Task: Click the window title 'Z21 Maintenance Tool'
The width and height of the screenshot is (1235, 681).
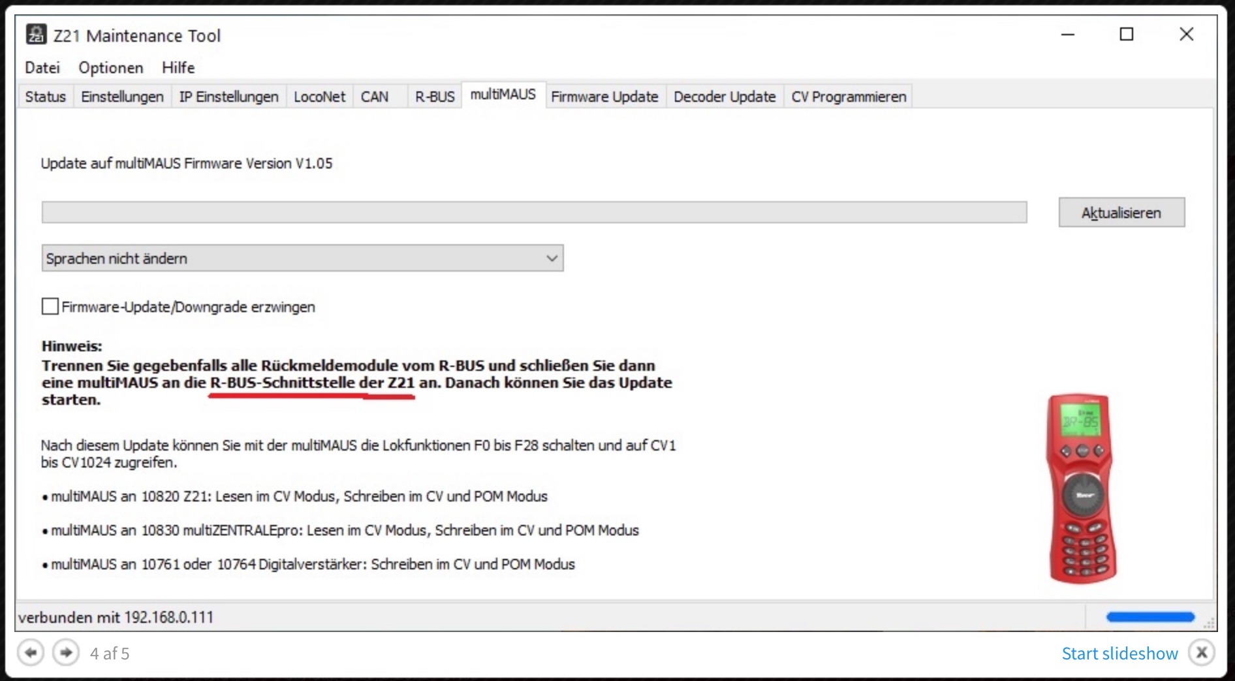Action: click(x=137, y=36)
